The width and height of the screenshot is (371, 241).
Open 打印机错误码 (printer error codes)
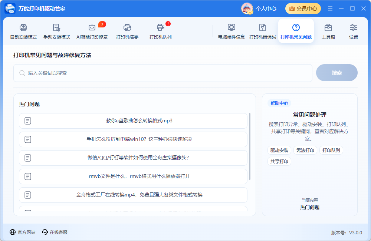point(263,31)
